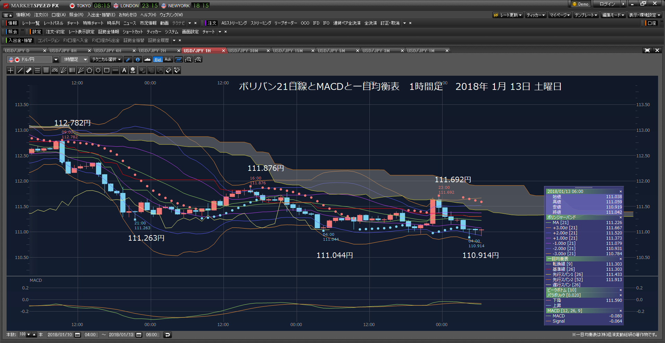Close the 2018/01/13 06:00 price section
Screen dimensions: 665x343
tap(621, 192)
